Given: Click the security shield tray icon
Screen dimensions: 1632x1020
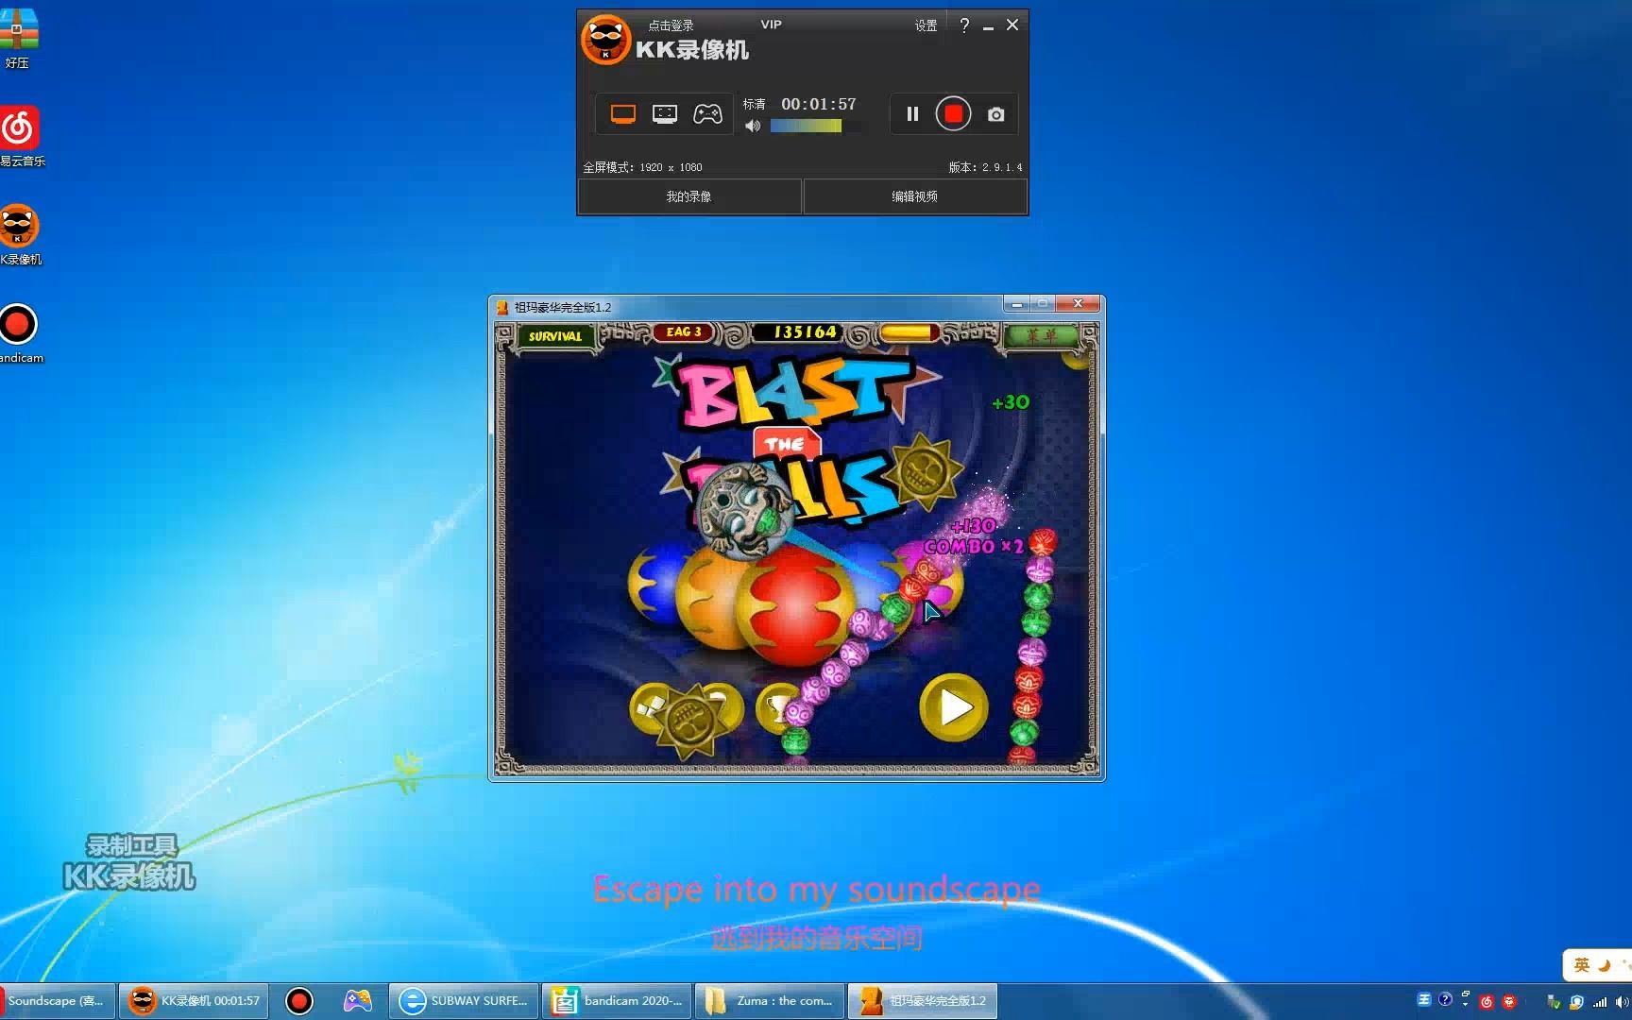Looking at the screenshot, I should tap(1576, 1002).
